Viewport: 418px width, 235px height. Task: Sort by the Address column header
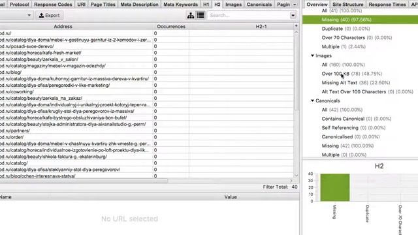[76, 26]
